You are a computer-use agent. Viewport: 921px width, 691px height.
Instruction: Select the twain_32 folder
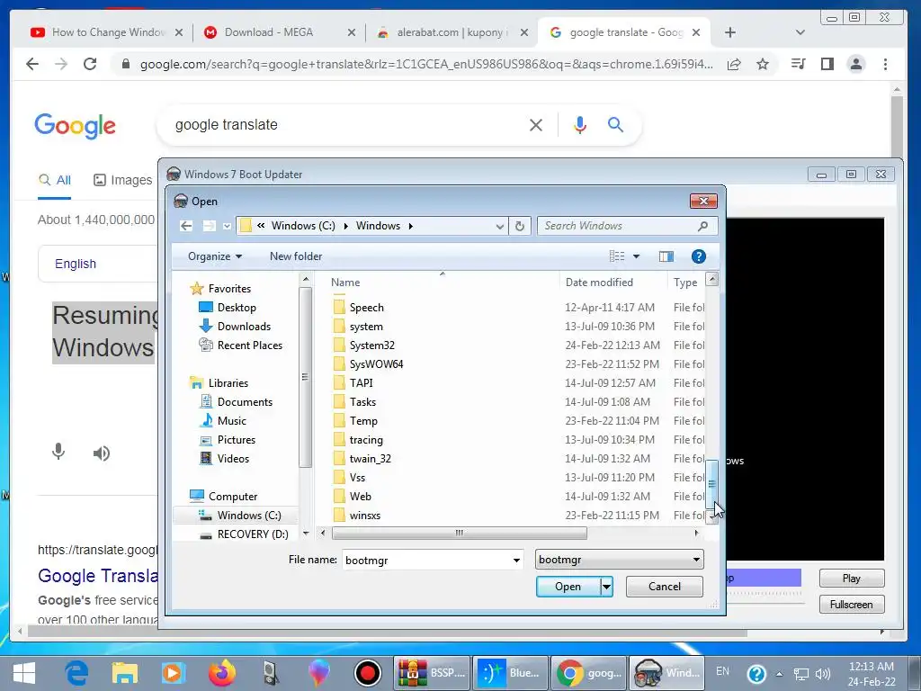tap(370, 459)
